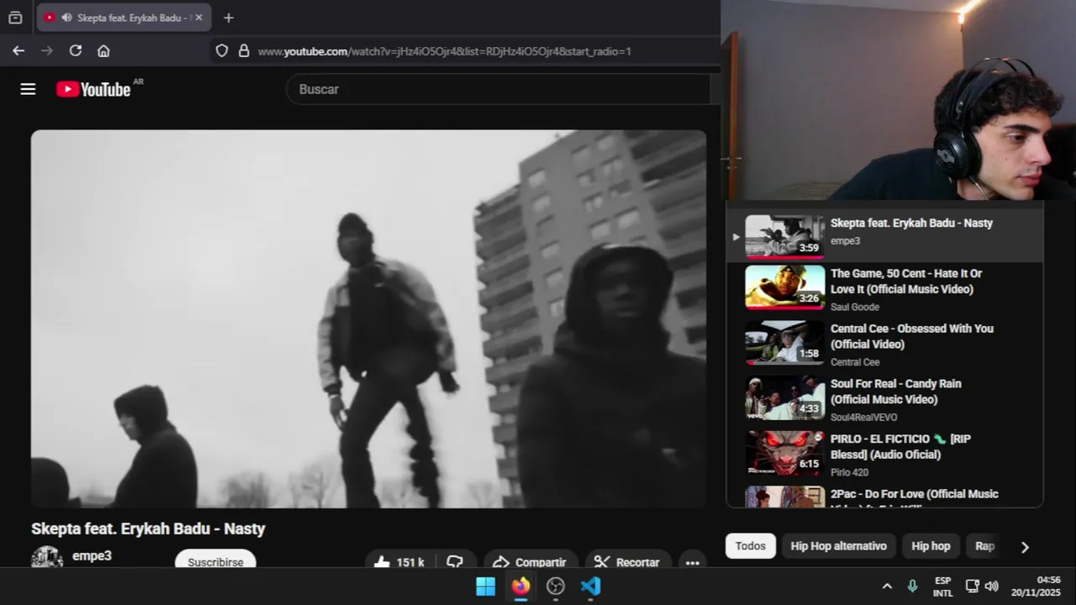Focus the Buscar search field

[x=499, y=89]
